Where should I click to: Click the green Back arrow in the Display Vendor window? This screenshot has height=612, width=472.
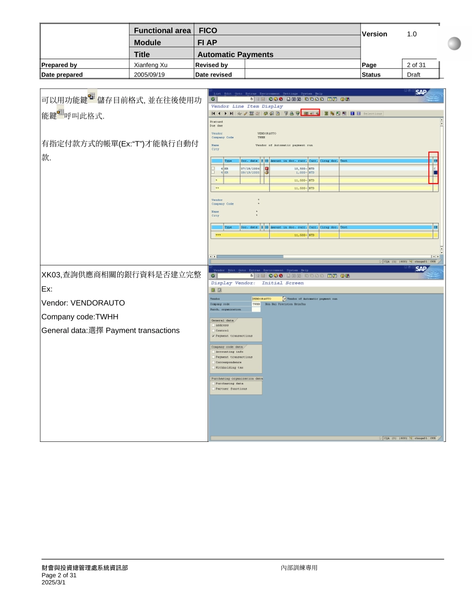coord(271,276)
